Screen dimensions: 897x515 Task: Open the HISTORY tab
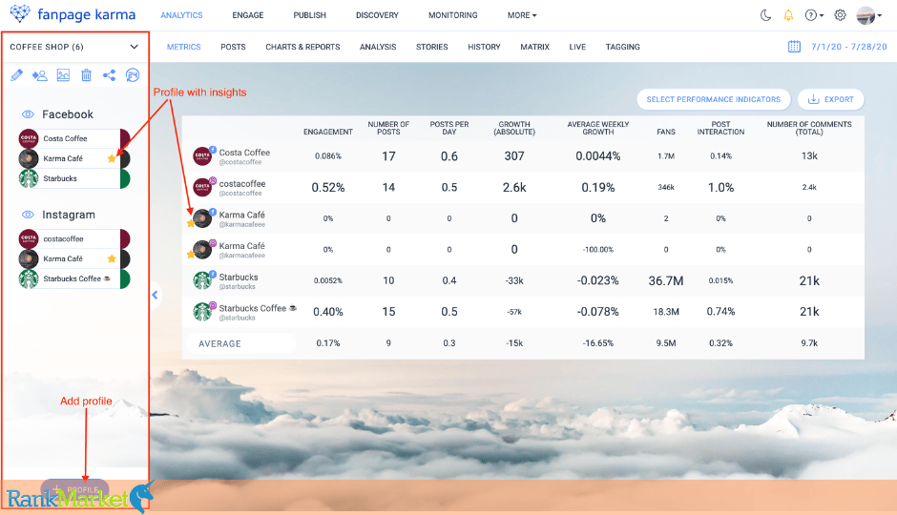click(484, 47)
